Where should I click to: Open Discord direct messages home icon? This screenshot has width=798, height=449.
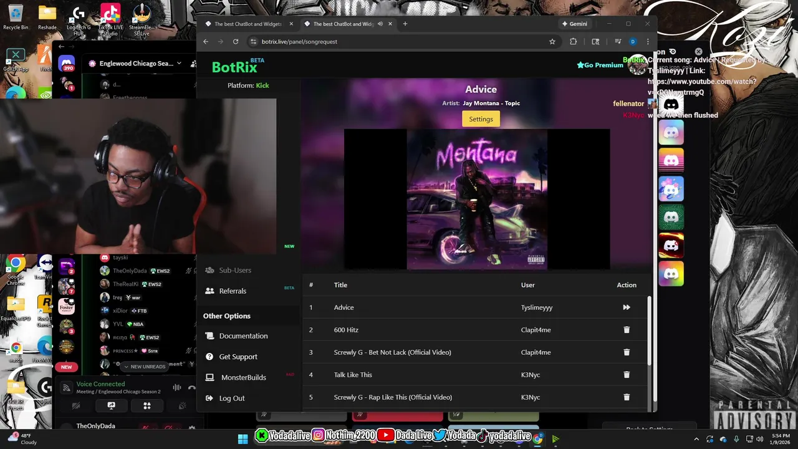coord(67,64)
